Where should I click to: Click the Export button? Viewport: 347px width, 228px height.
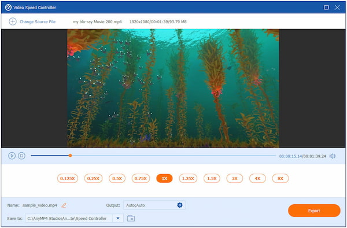click(x=314, y=211)
